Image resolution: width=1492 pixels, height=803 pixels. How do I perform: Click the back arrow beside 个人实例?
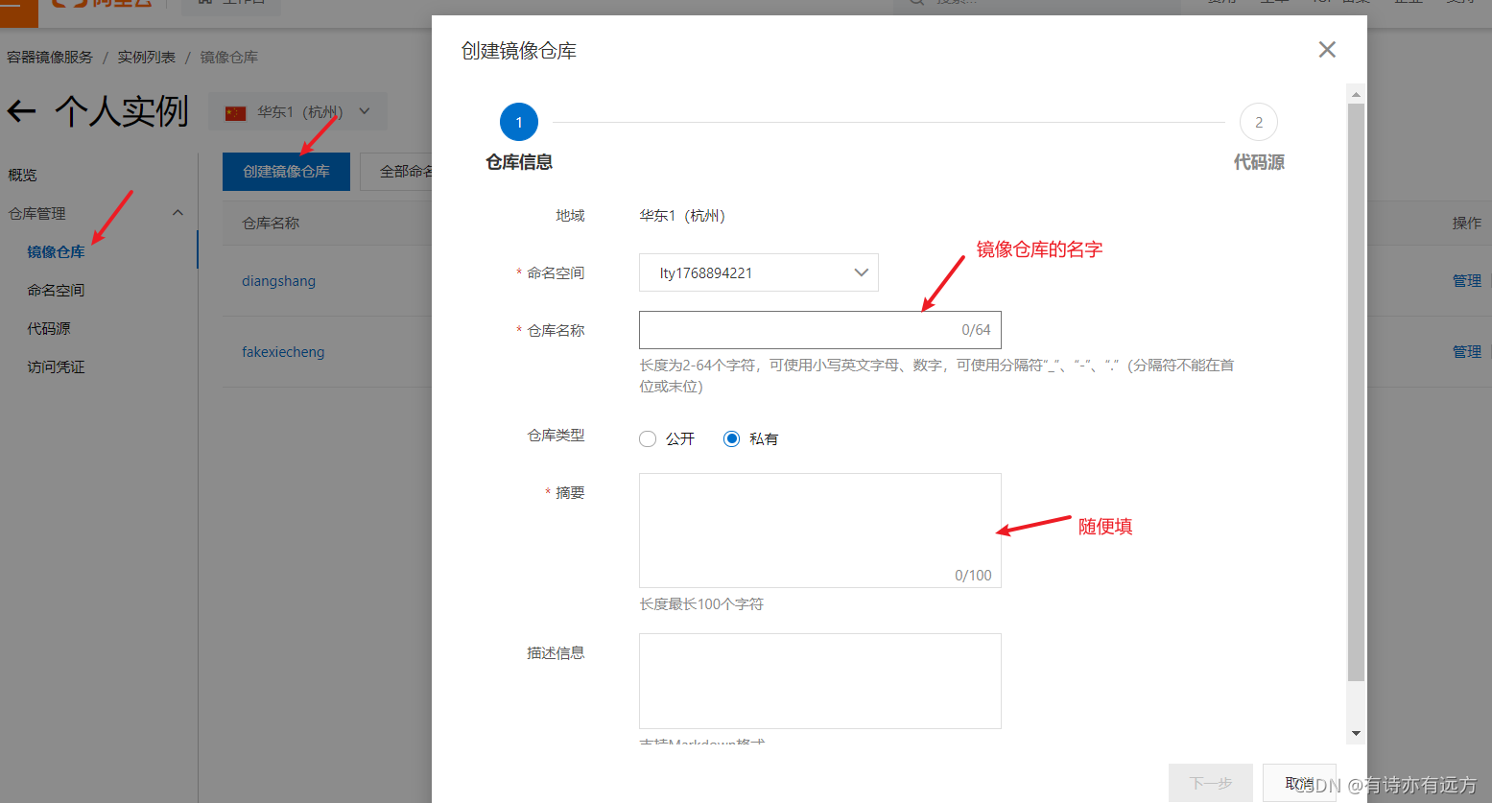[x=21, y=111]
